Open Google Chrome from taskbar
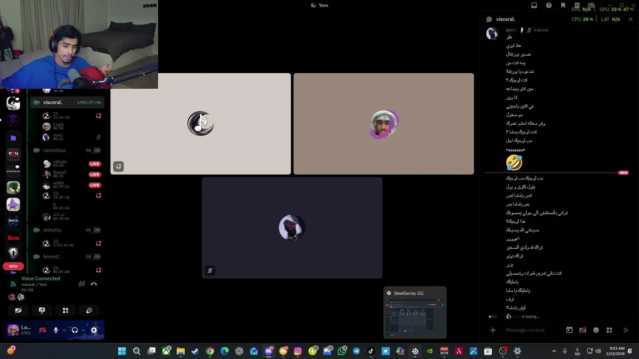The image size is (639, 359). [210, 351]
